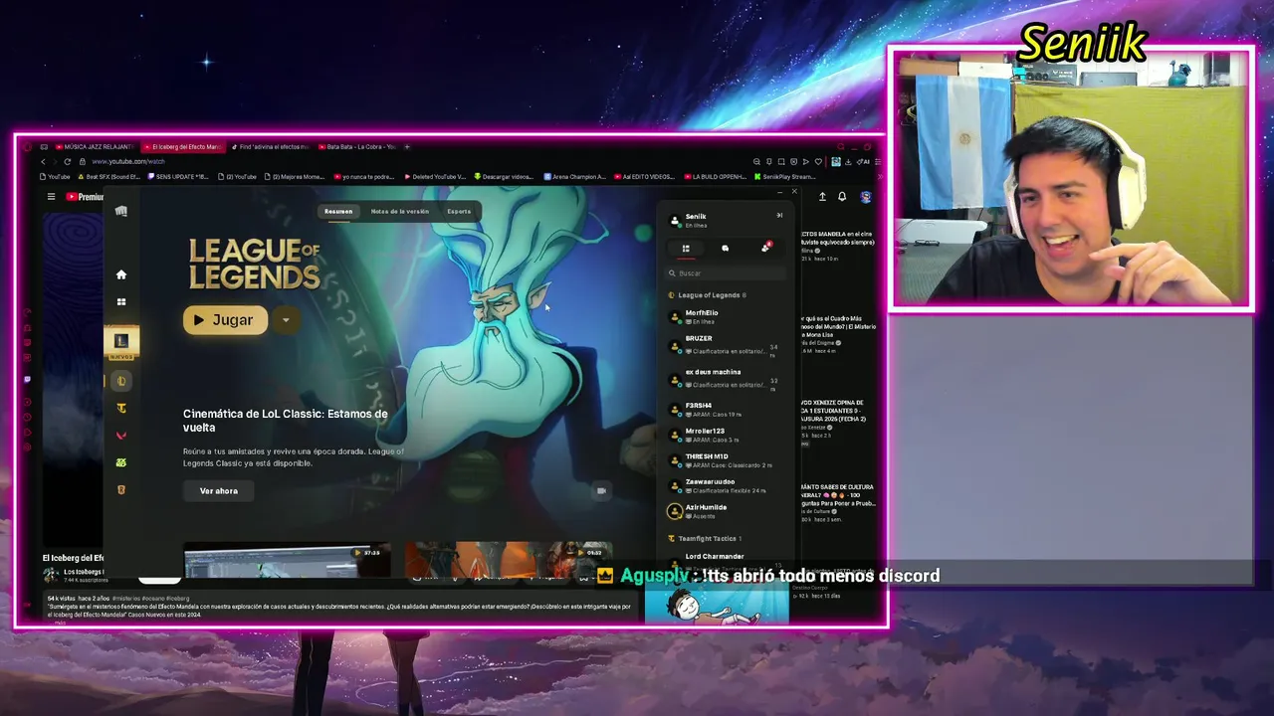
Task: Go to the Riot Client home icon
Action: pyautogui.click(x=121, y=274)
